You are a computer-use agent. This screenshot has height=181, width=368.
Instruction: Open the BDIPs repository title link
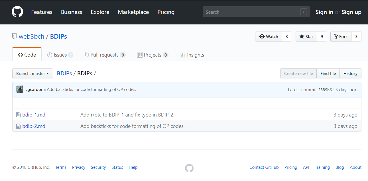[58, 36]
